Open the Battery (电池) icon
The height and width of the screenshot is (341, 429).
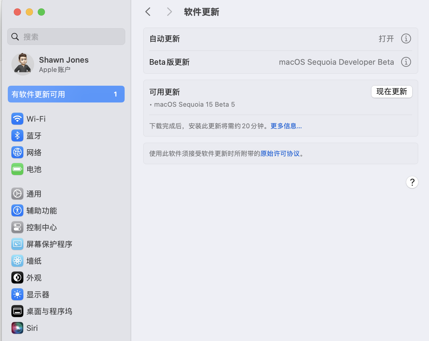tap(17, 169)
